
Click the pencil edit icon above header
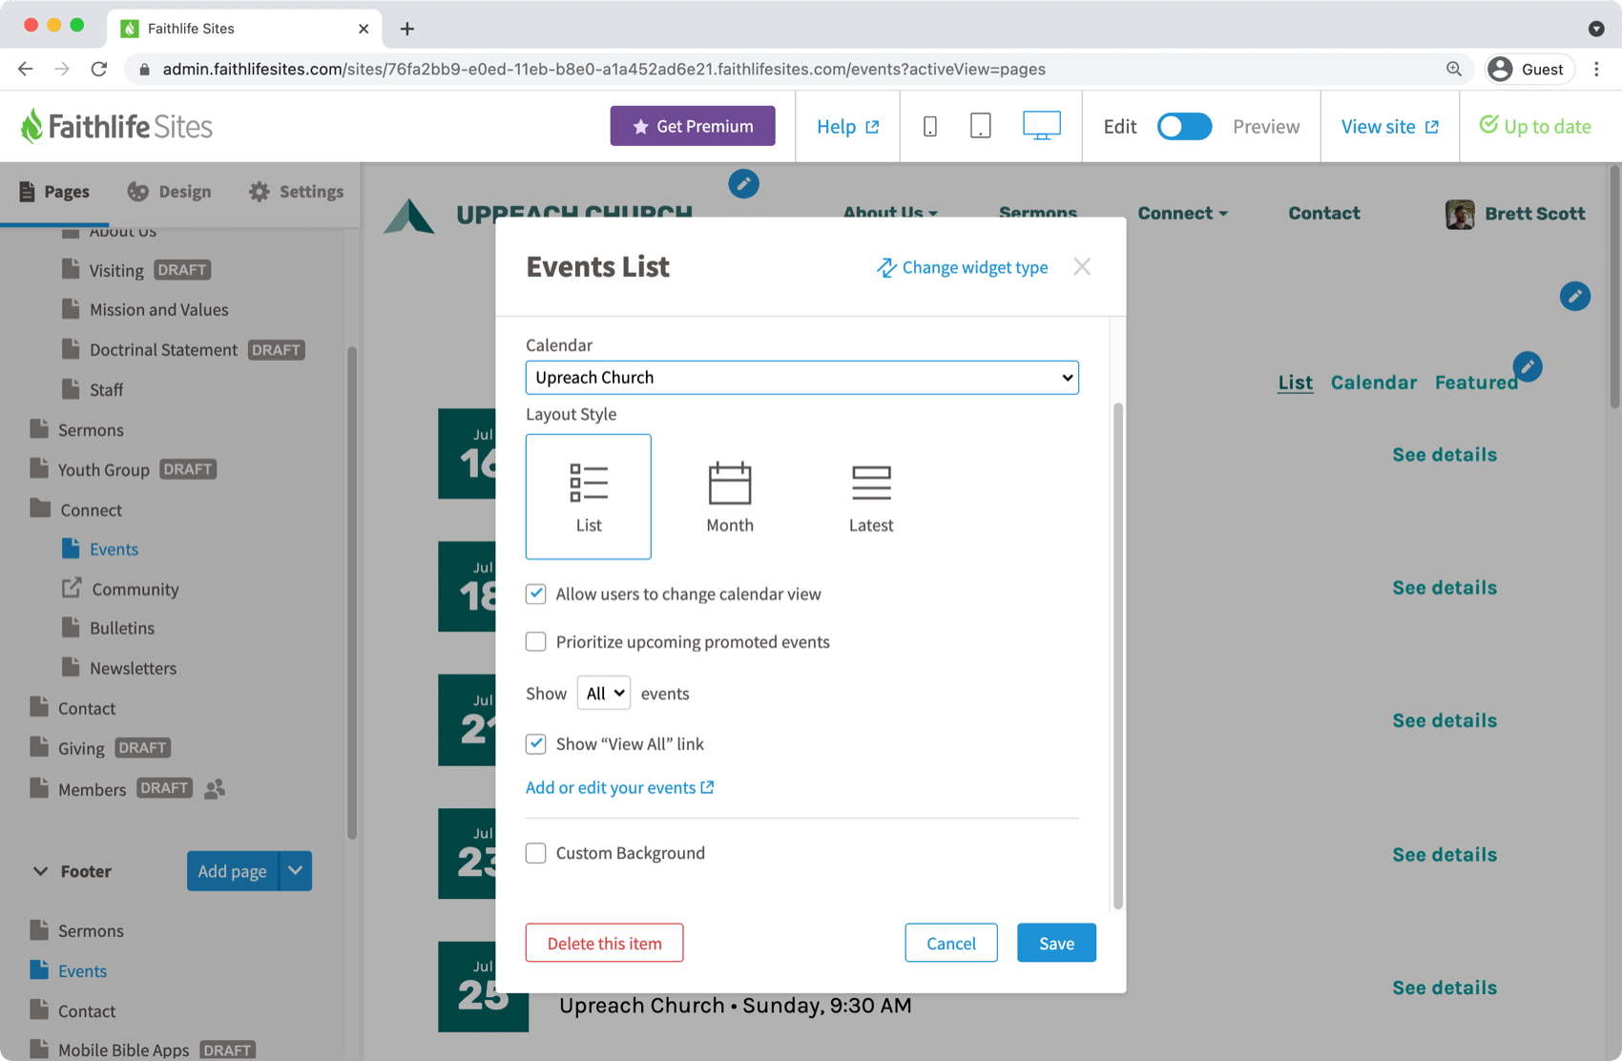(743, 183)
